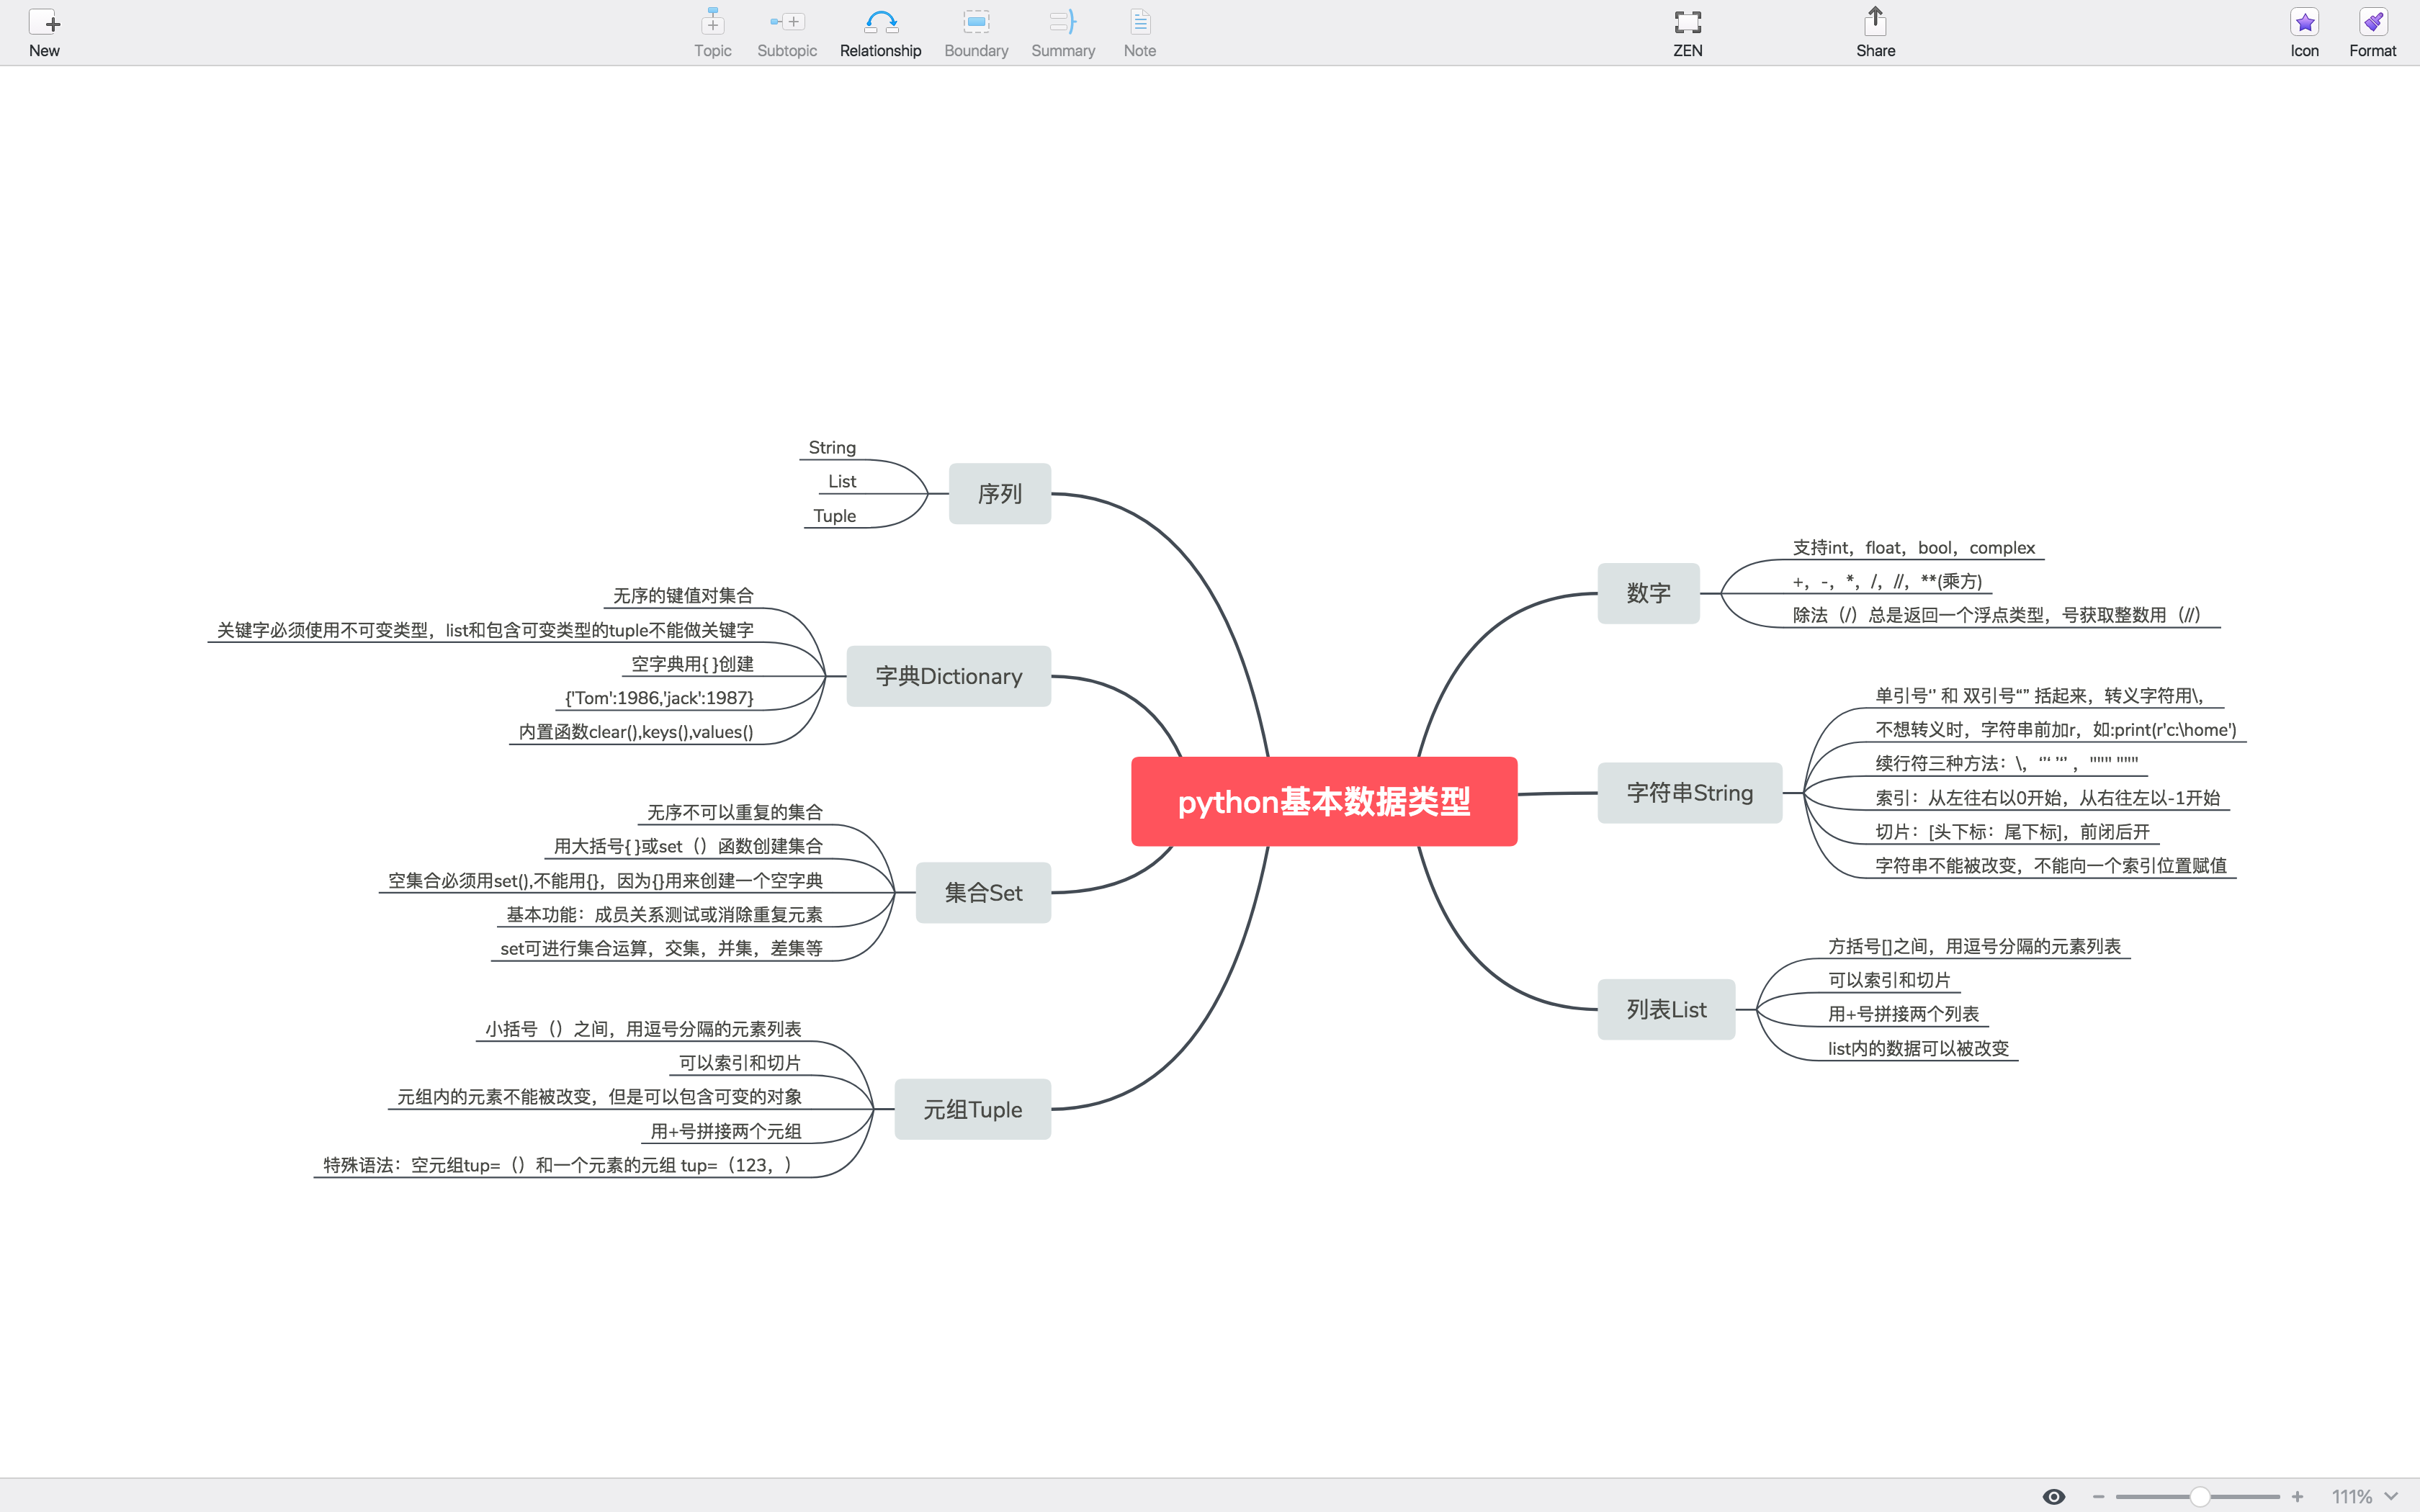This screenshot has width=2420, height=1512.
Task: Enter ZEN mode
Action: point(1687,22)
